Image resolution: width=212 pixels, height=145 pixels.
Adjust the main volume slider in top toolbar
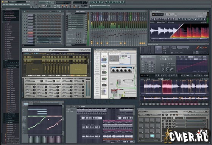coord(34,4)
